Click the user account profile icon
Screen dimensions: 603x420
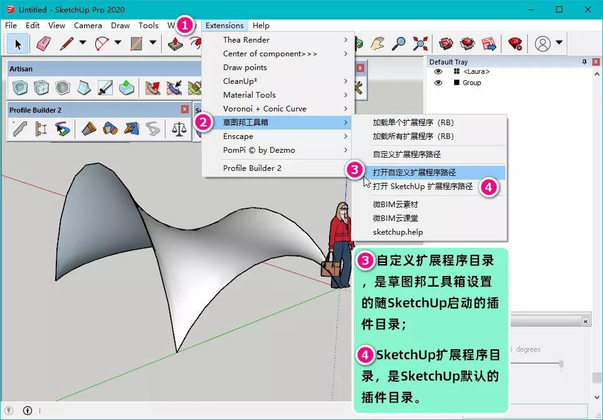543,44
